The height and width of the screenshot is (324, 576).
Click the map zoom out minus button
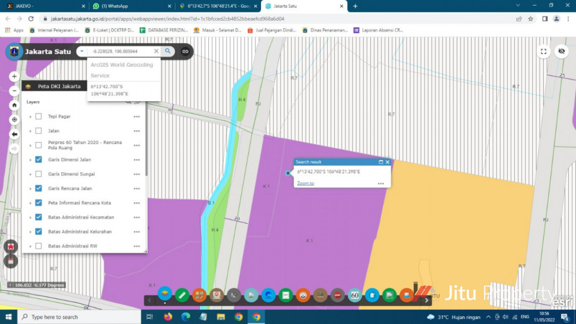[14, 91]
